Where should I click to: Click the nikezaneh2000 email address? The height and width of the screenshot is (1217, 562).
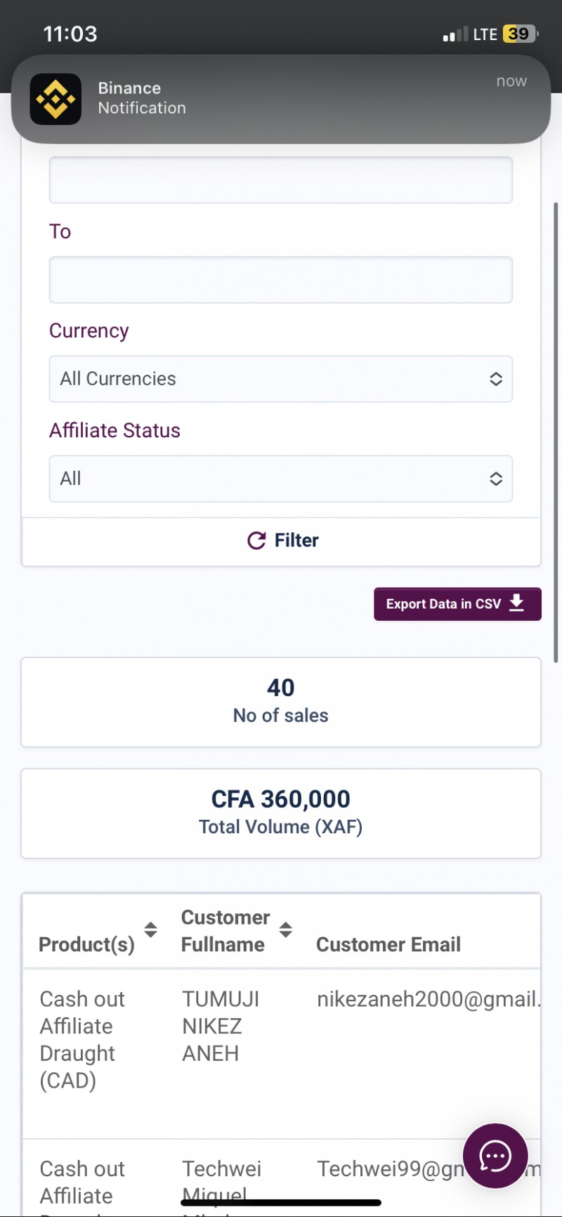(429, 999)
